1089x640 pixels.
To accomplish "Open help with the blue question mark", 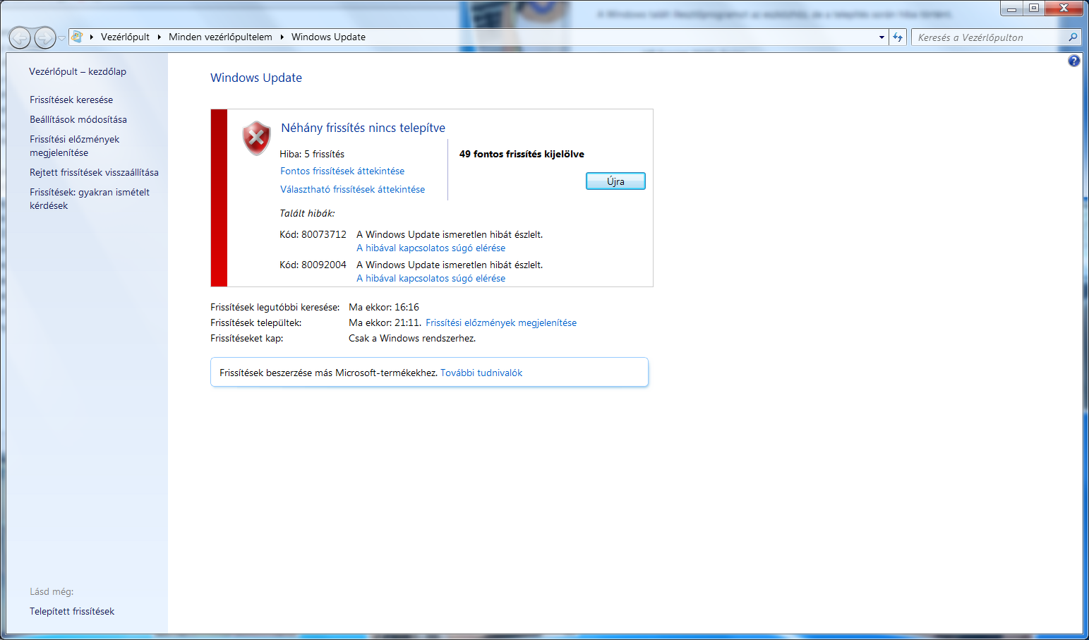I will [1074, 61].
